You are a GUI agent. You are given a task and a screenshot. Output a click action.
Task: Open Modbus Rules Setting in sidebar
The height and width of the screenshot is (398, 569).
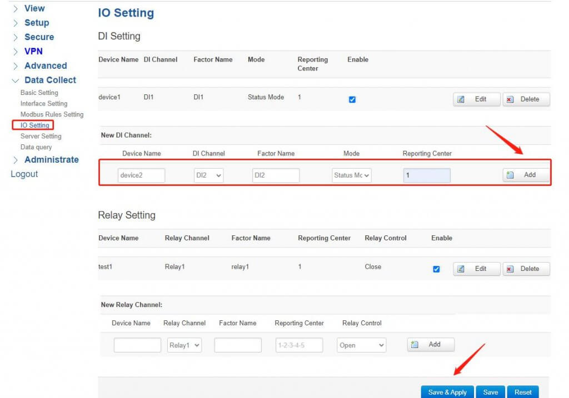click(x=52, y=114)
